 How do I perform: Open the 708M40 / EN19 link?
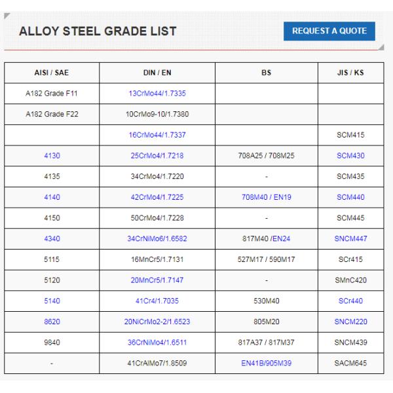[267, 196]
